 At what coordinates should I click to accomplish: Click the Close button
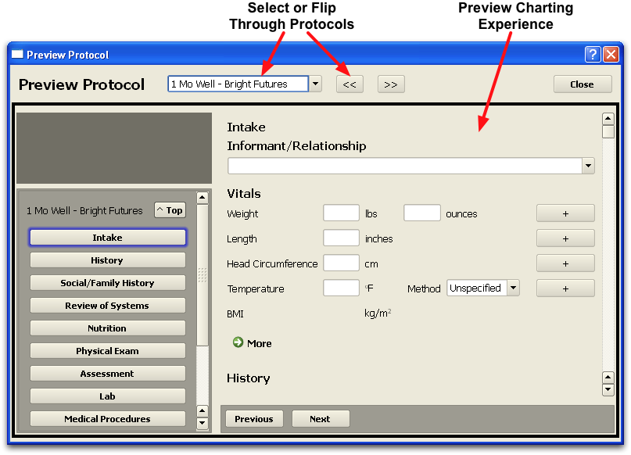(x=583, y=84)
